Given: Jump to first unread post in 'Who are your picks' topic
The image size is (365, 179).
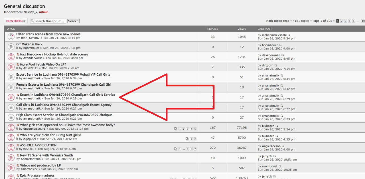Looking at the screenshot, I should (18, 135).
